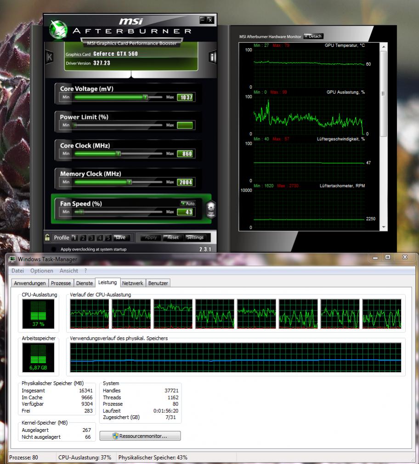Toggle the fan speed Auto mode

coord(188,204)
